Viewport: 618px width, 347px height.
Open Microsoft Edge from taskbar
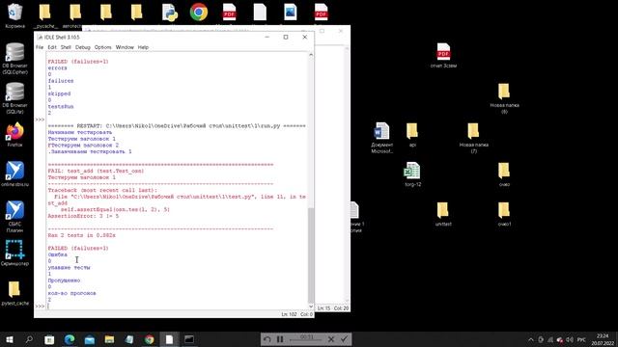70,339
